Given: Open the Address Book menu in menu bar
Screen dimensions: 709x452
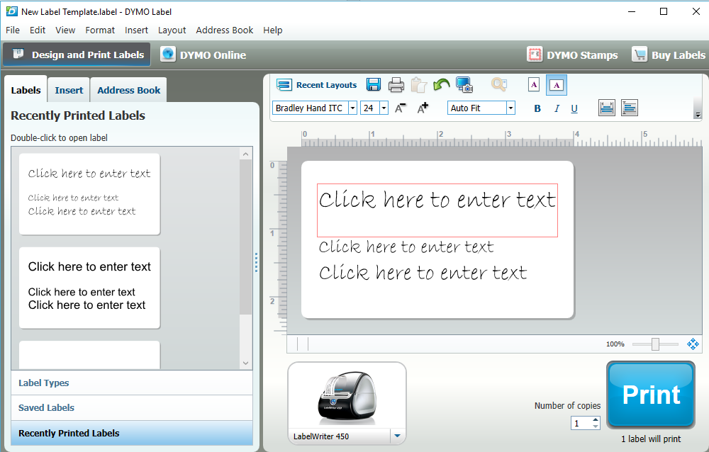Looking at the screenshot, I should tap(224, 30).
